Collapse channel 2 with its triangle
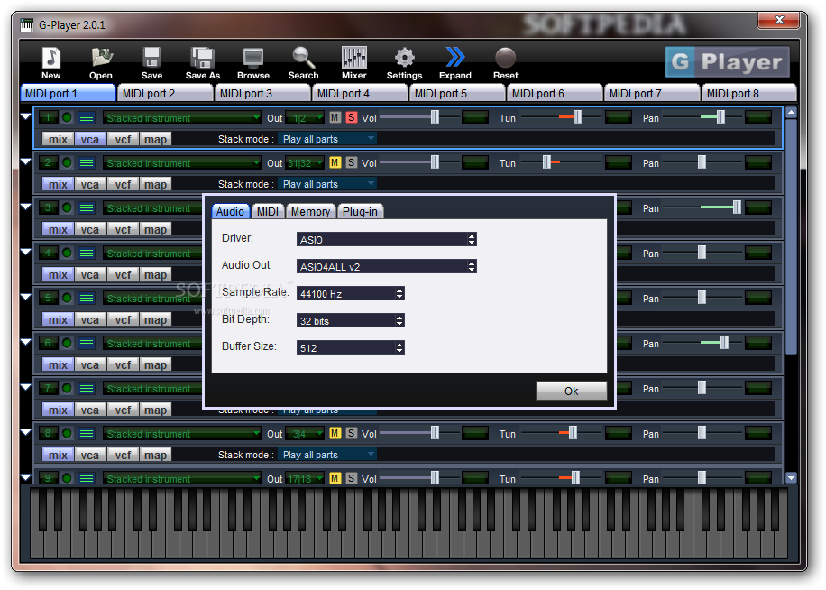Viewport: 826px width, 590px height. coord(26,161)
